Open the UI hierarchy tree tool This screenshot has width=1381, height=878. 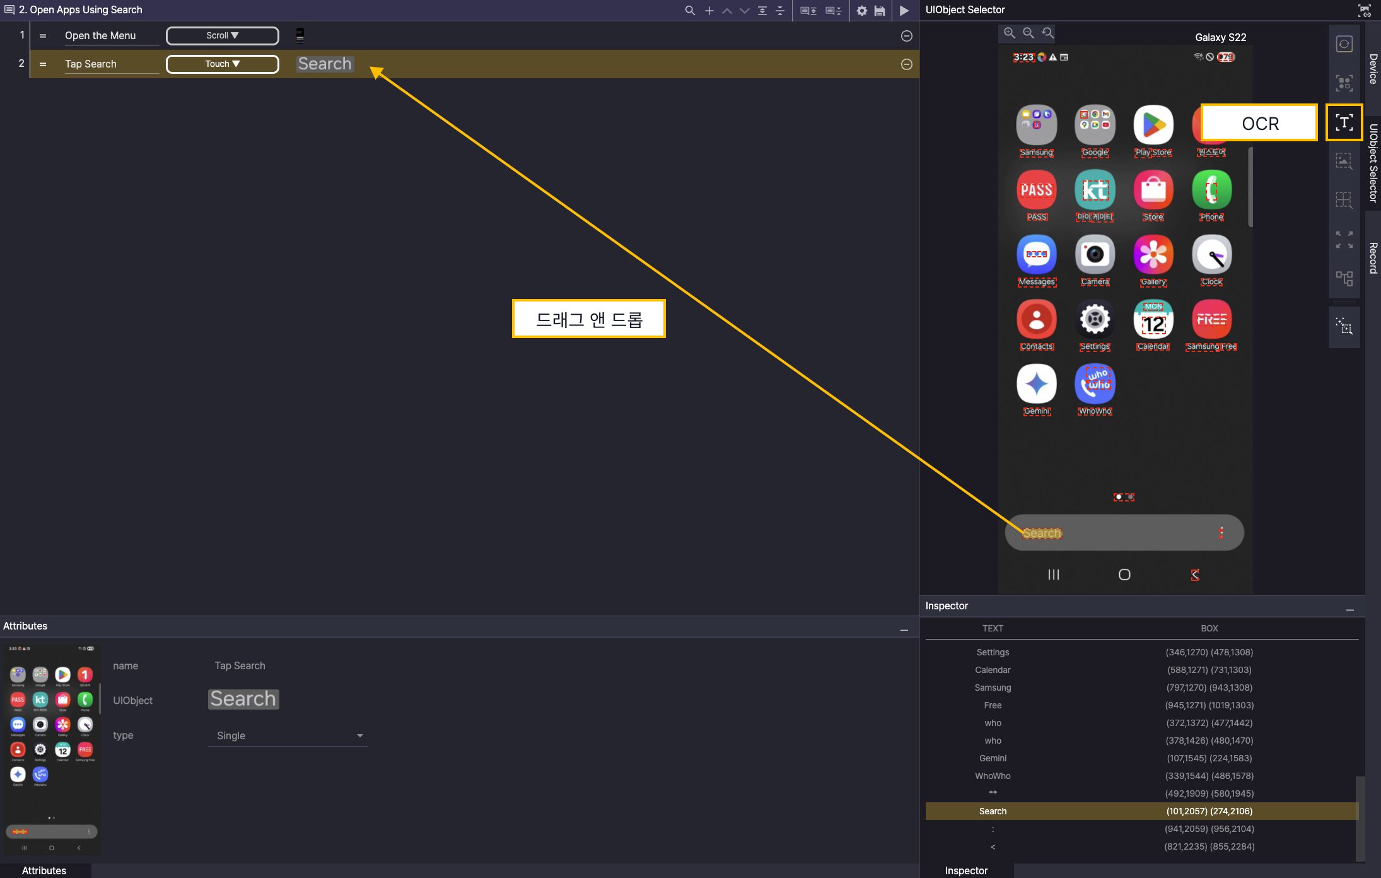click(x=1344, y=278)
